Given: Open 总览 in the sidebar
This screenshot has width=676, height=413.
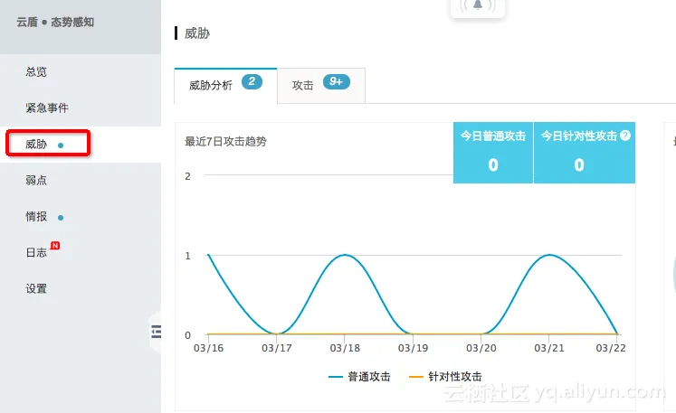Looking at the screenshot, I should pyautogui.click(x=36, y=71).
